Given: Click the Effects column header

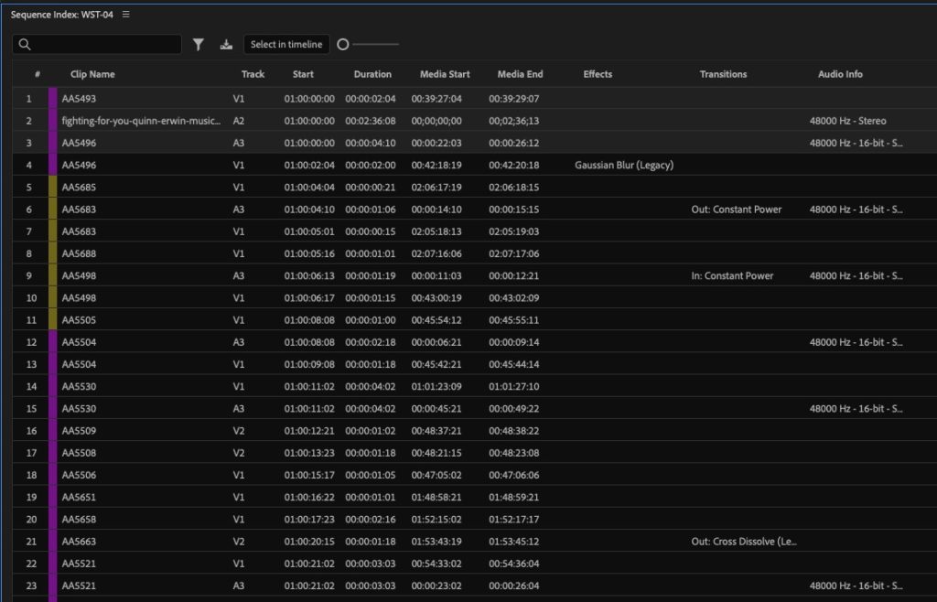Looking at the screenshot, I should pyautogui.click(x=598, y=74).
